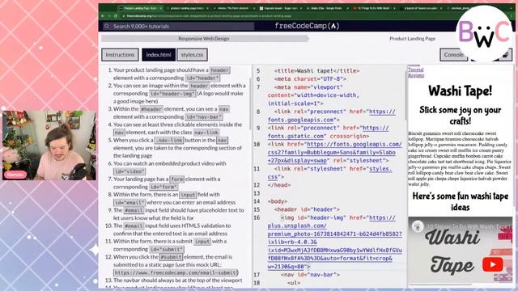Switch to the bunch of flowers browser tab
The height and width of the screenshot is (291, 518).
tap(420, 8)
